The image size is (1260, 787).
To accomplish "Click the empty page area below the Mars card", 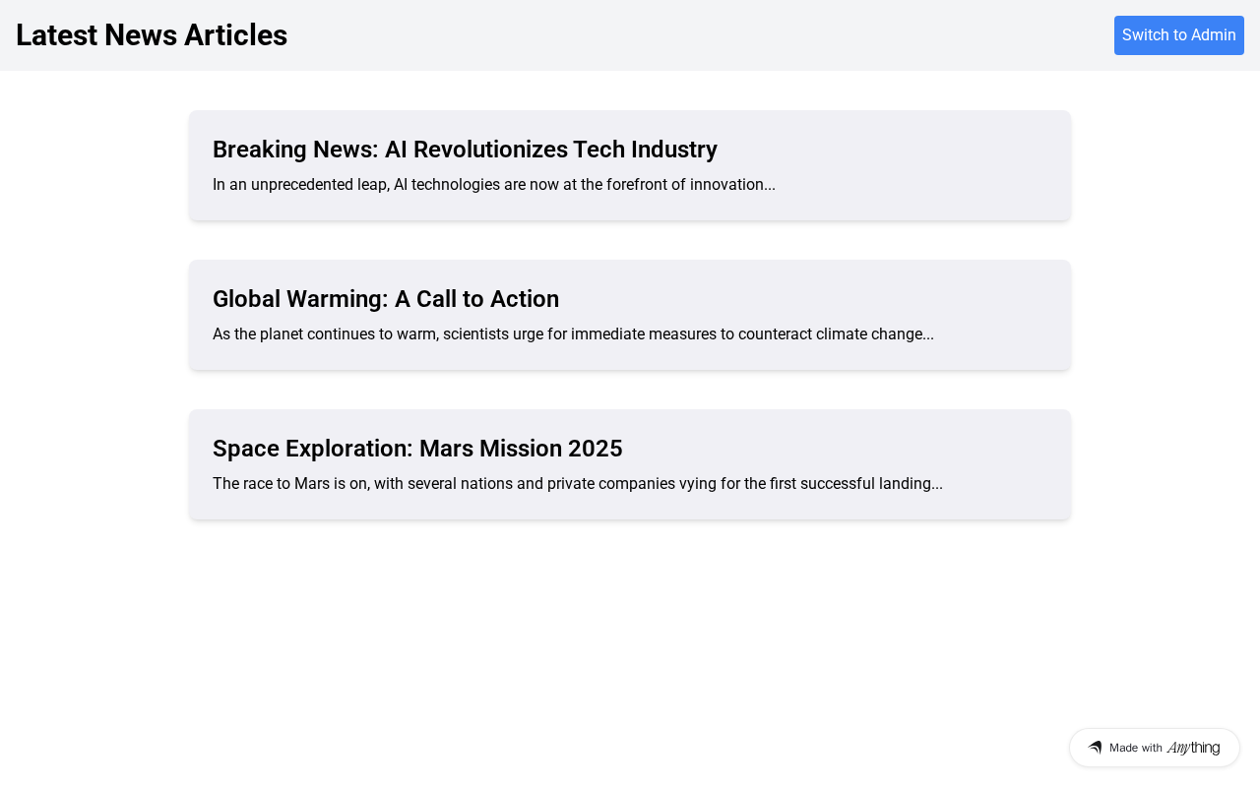I will pyautogui.click(x=630, y=630).
